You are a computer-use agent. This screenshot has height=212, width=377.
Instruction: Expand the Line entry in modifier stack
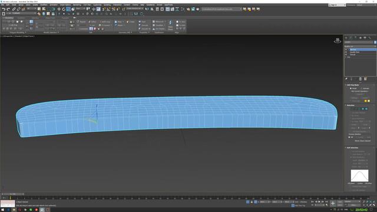coord(346,57)
